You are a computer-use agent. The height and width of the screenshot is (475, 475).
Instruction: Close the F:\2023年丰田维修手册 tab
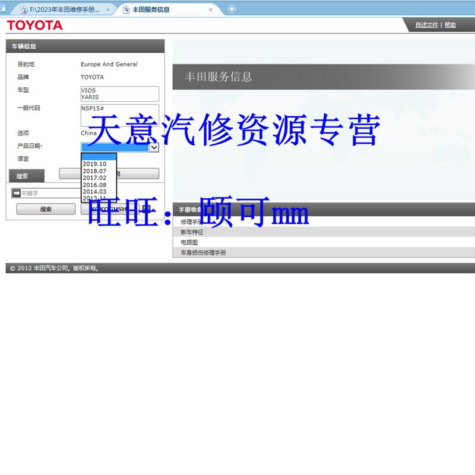(108, 9)
